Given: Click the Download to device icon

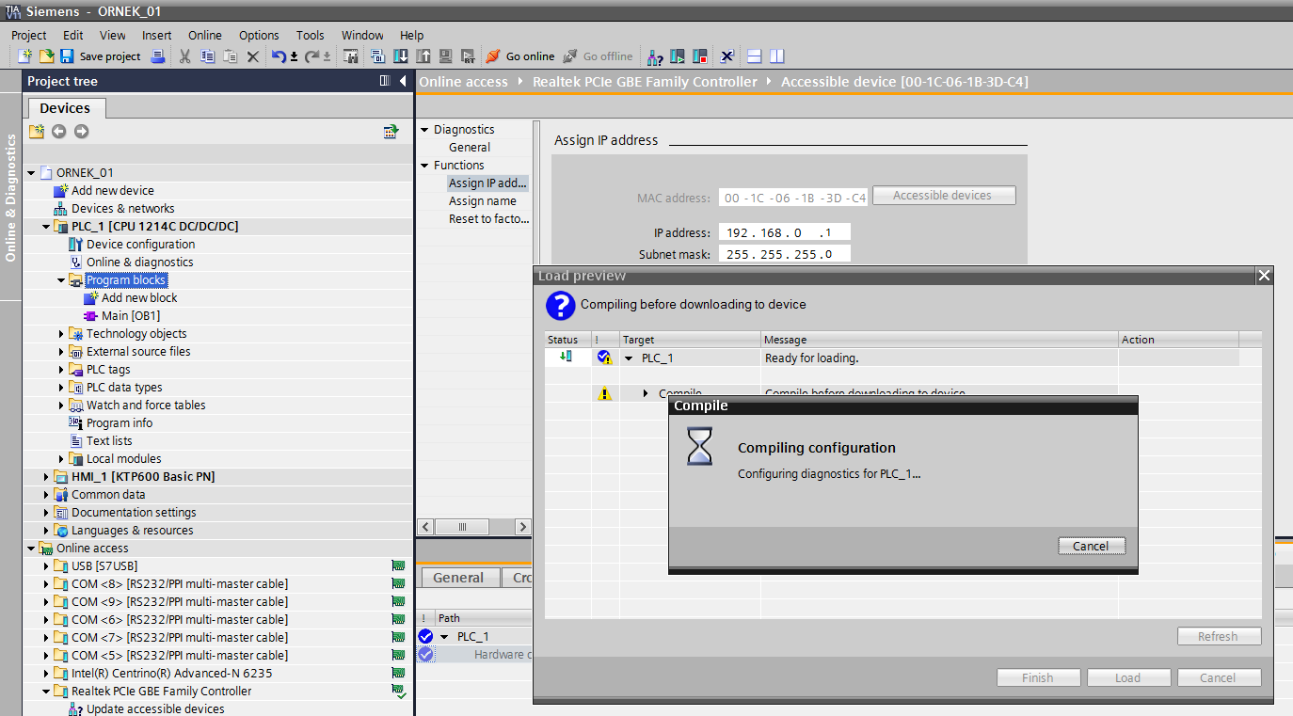Looking at the screenshot, I should 401,56.
